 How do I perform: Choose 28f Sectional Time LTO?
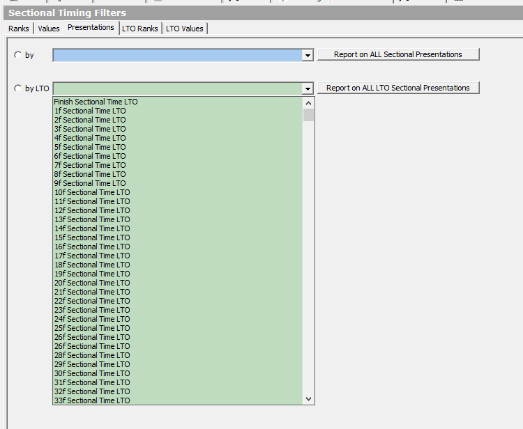coord(178,355)
